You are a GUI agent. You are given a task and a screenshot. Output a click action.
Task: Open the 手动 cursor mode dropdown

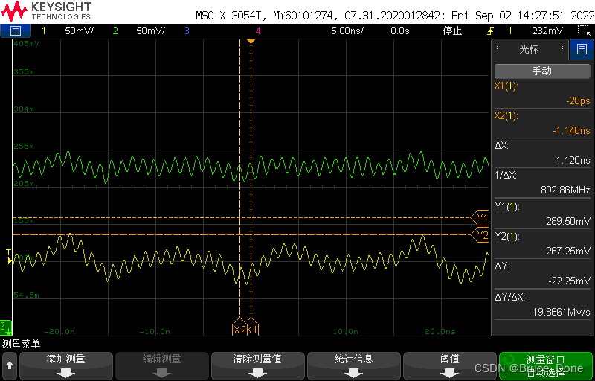541,71
